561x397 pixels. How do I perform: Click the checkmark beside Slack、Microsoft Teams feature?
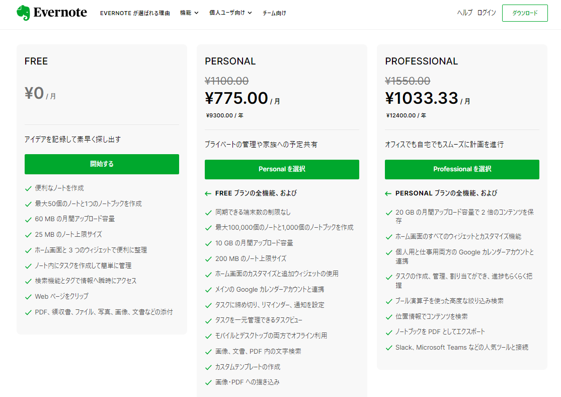pyautogui.click(x=389, y=348)
